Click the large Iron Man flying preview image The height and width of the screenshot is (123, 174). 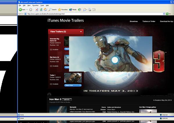111,54
